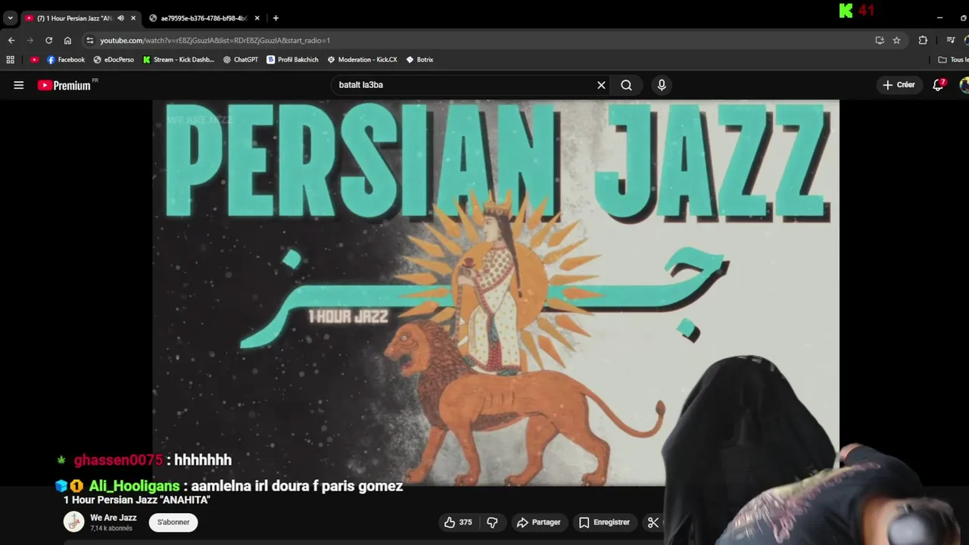The width and height of the screenshot is (969, 545).
Task: Click the Ali_Hooligans chat username
Action: pyautogui.click(x=134, y=486)
